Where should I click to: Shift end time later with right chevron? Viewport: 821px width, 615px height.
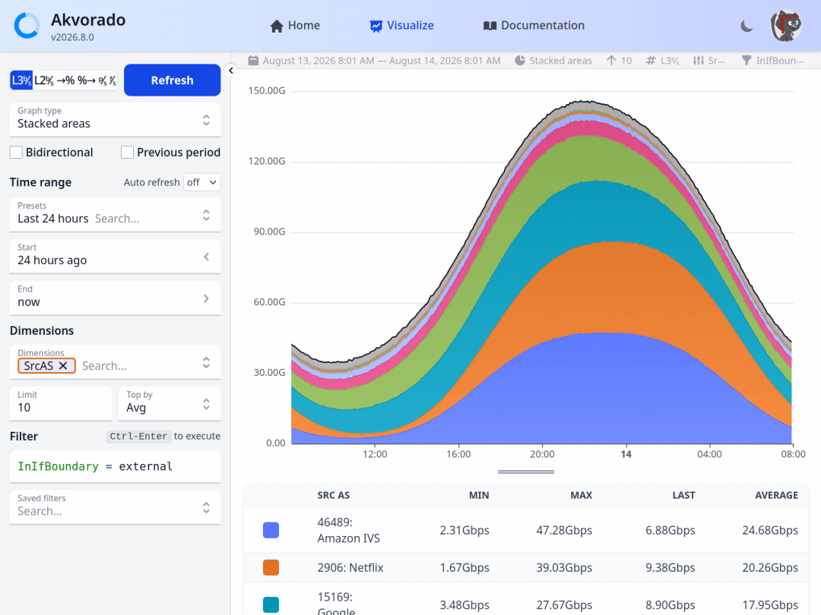click(206, 298)
